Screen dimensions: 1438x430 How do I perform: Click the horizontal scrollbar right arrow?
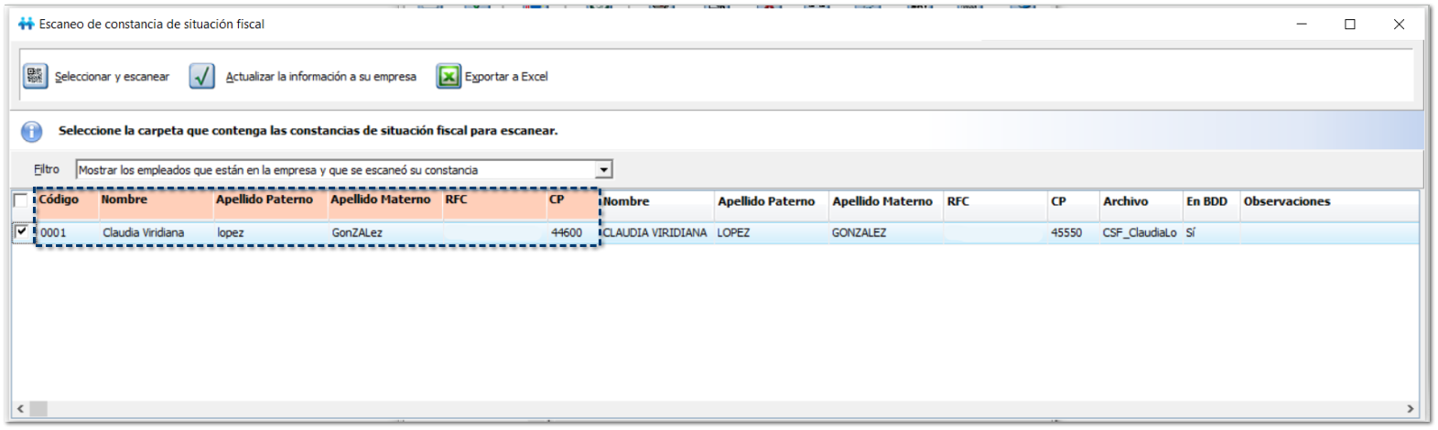point(1411,409)
